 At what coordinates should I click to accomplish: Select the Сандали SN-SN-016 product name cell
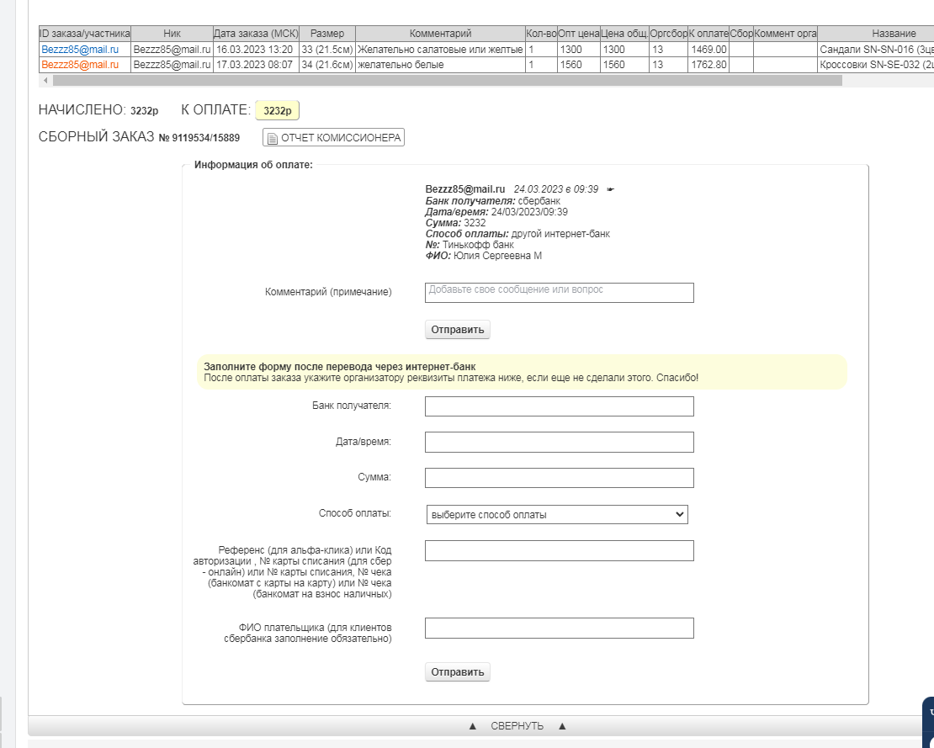pos(876,50)
